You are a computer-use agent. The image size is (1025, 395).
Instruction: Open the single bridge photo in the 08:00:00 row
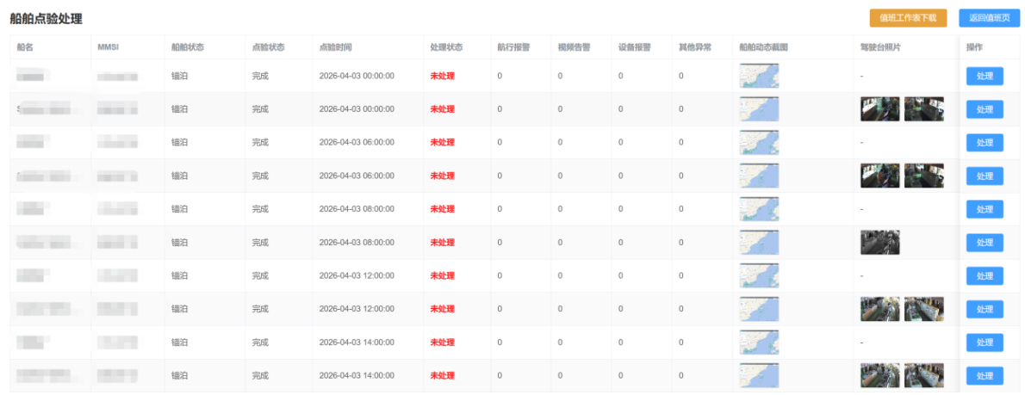(x=879, y=243)
